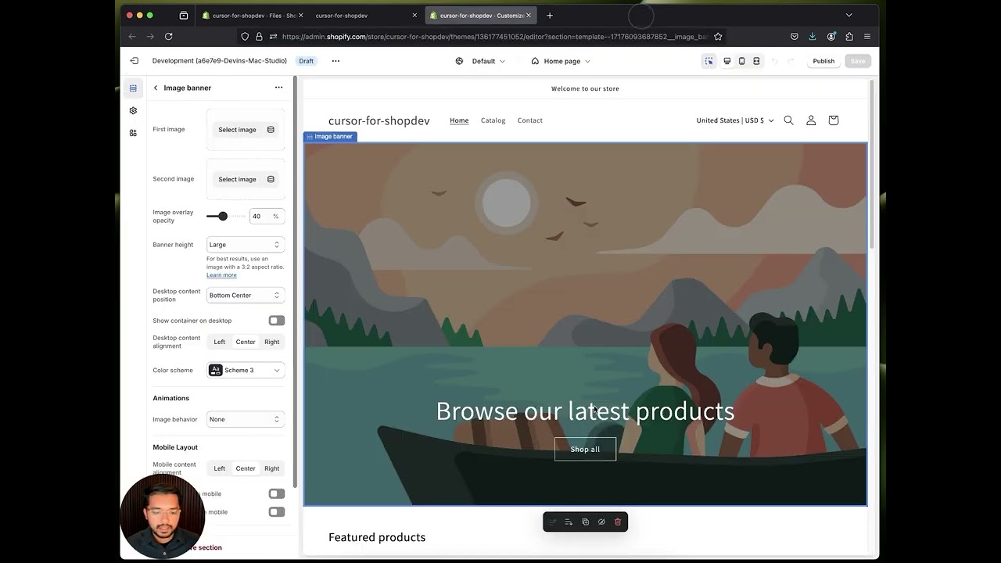
Task: Click Catalog link in store navigation
Action: pos(493,120)
